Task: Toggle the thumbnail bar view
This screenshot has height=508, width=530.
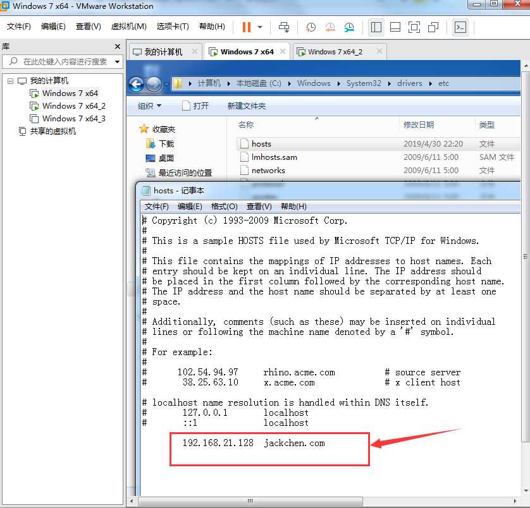Action: tap(395, 27)
